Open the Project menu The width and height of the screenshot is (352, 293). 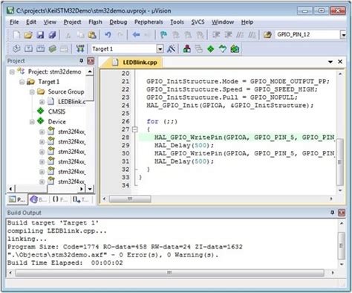[72, 22]
